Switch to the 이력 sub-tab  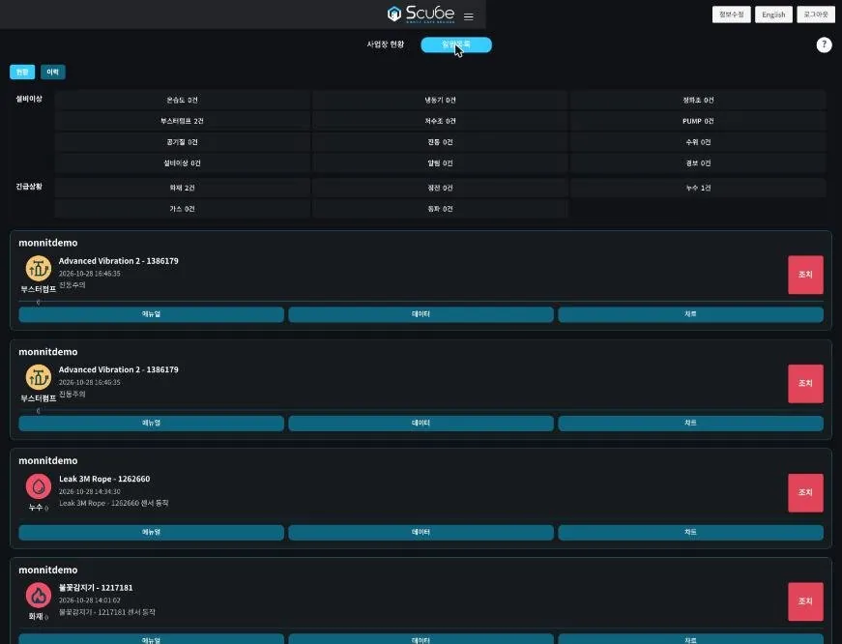click(x=52, y=72)
